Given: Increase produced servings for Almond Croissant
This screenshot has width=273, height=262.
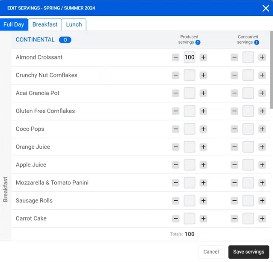Looking at the screenshot, I should (203, 57).
